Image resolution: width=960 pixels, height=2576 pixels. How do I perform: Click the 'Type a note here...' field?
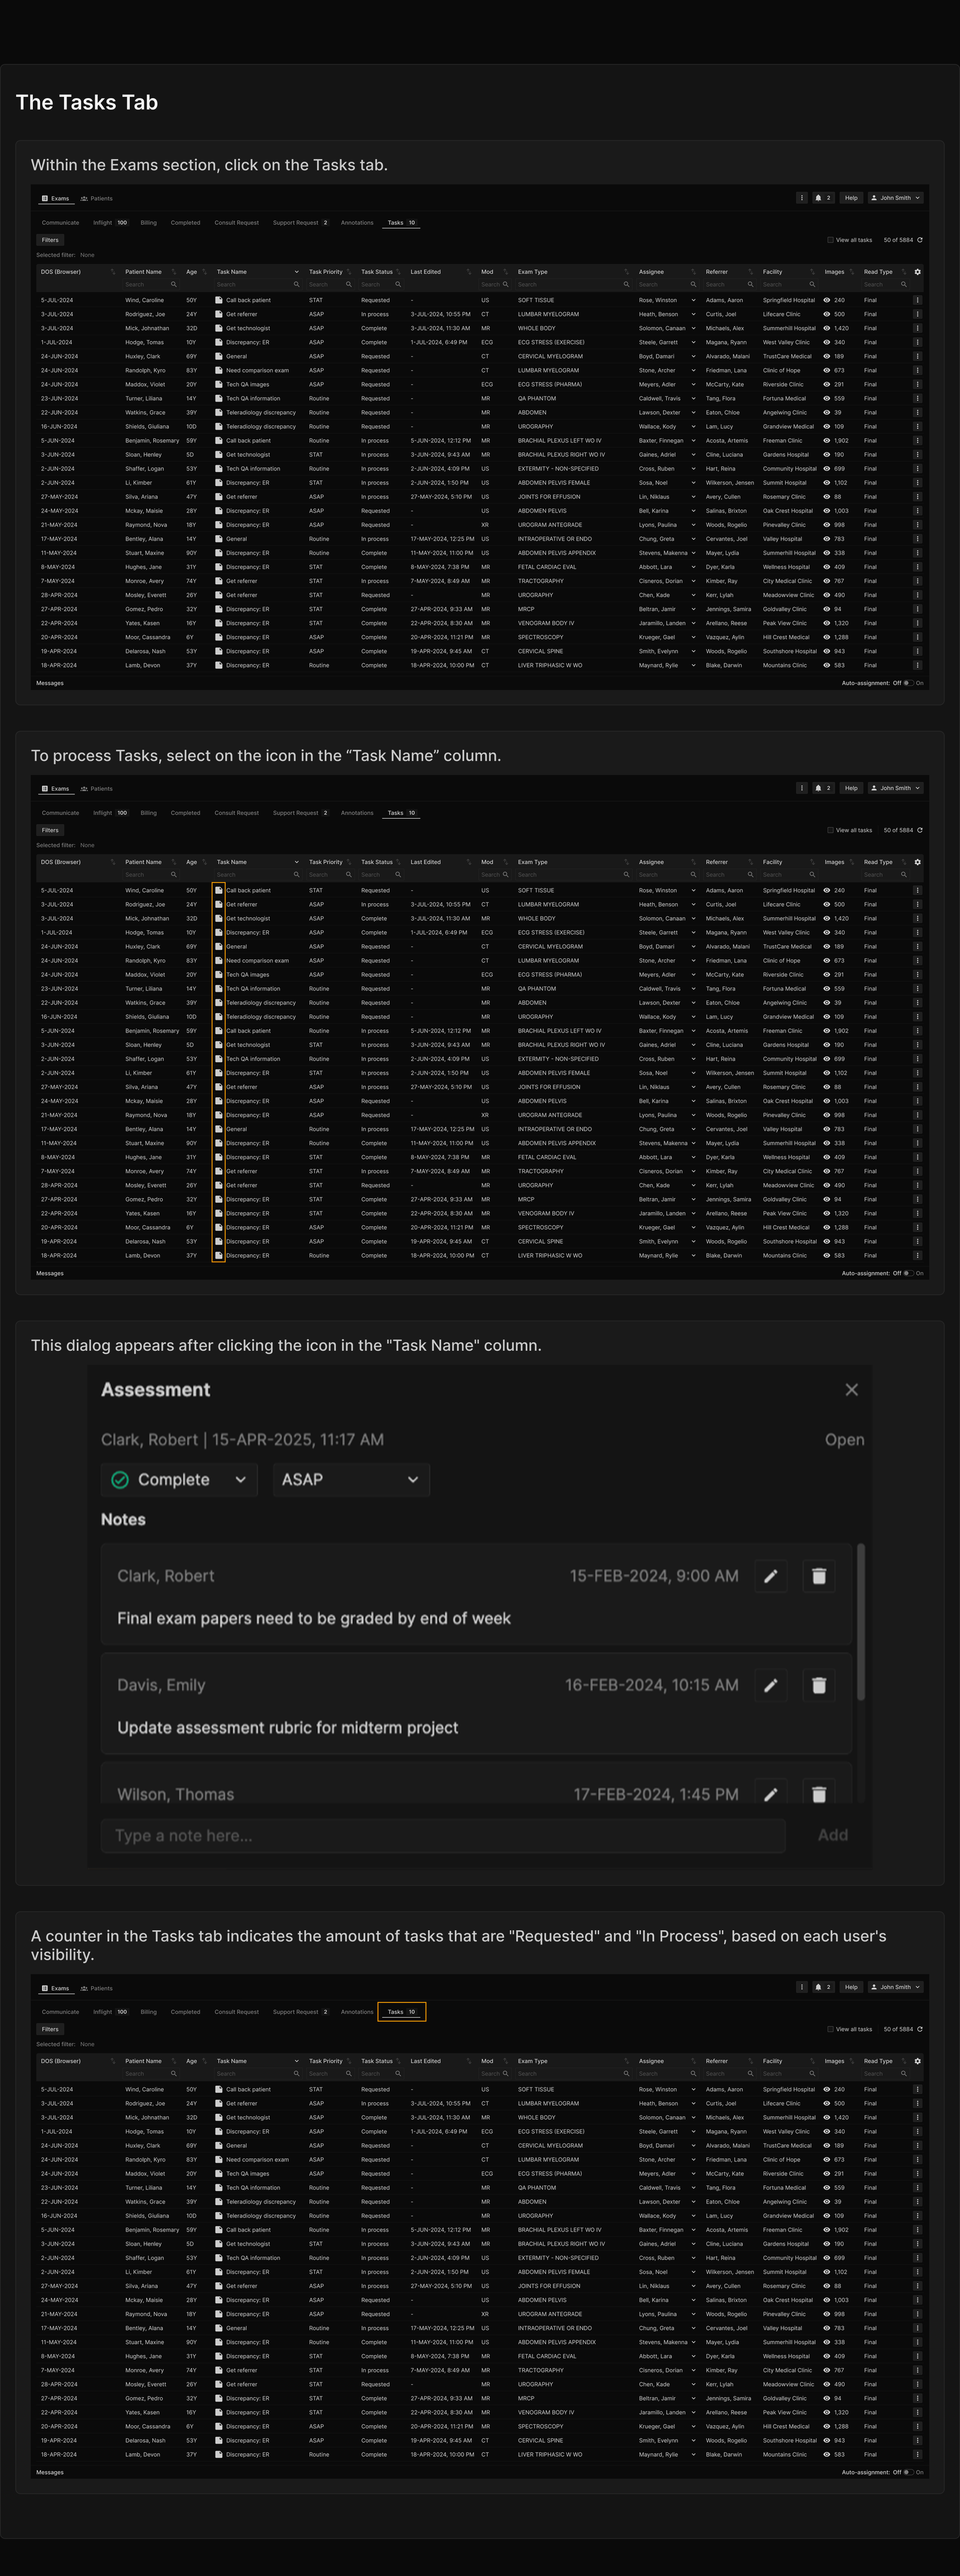[443, 1835]
